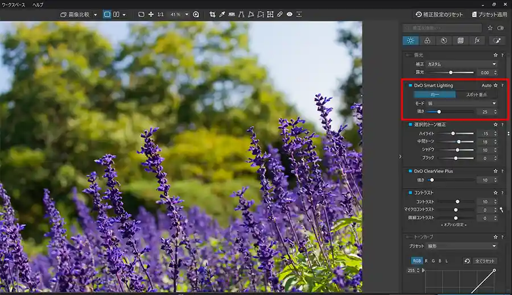Open the zoom percentage dropdown

pos(187,14)
